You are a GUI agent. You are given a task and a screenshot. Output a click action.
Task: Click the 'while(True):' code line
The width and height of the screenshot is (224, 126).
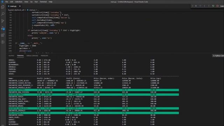click(26, 51)
